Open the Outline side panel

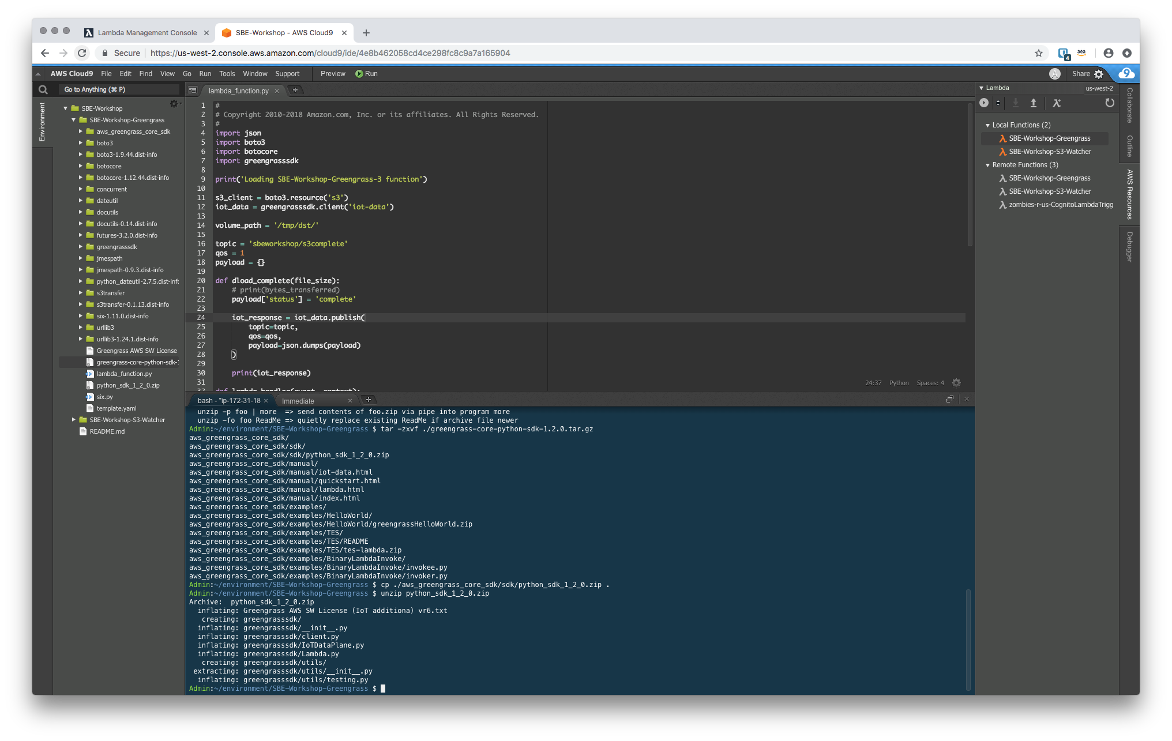[1129, 146]
